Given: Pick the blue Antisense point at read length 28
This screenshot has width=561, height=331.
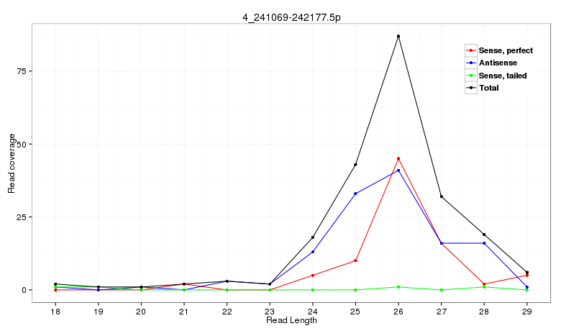Looking at the screenshot, I should (484, 243).
